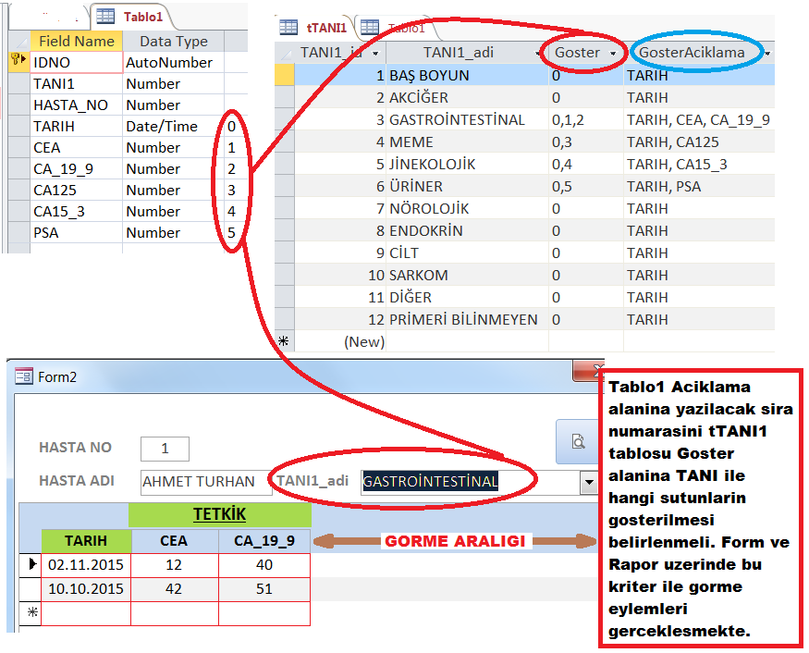Click the Data Type column header
This screenshot has width=809, height=653.
pos(173,41)
